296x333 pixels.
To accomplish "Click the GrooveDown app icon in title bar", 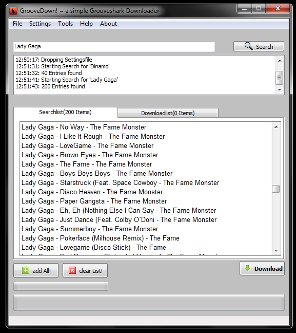I will tap(13, 11).
